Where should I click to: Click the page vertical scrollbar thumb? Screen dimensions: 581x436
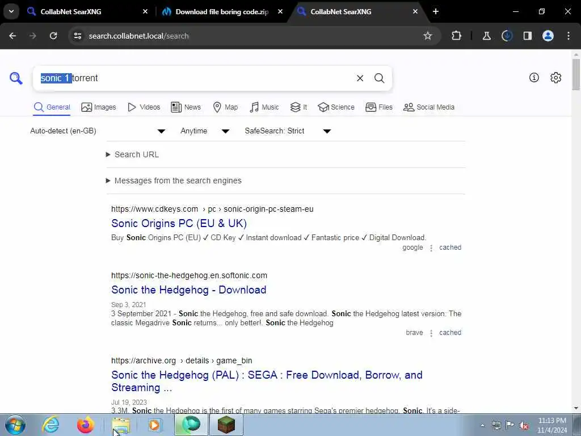(x=576, y=74)
